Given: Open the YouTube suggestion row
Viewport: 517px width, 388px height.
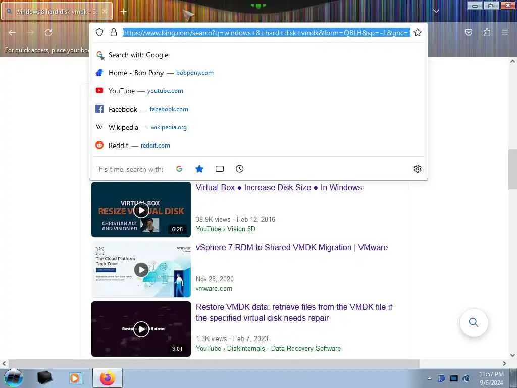Looking at the screenshot, I should 258,91.
